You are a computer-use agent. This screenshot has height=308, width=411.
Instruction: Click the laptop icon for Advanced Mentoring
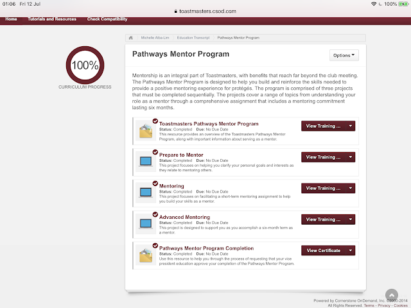[x=146, y=224]
